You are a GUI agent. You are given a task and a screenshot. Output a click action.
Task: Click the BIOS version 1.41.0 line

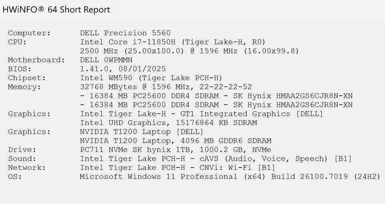tap(123, 69)
